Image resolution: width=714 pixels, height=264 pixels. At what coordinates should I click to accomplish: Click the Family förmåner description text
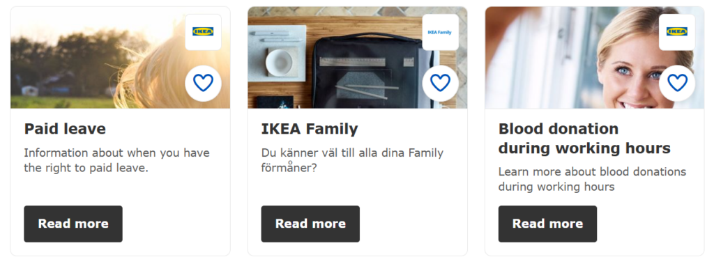pyautogui.click(x=352, y=160)
